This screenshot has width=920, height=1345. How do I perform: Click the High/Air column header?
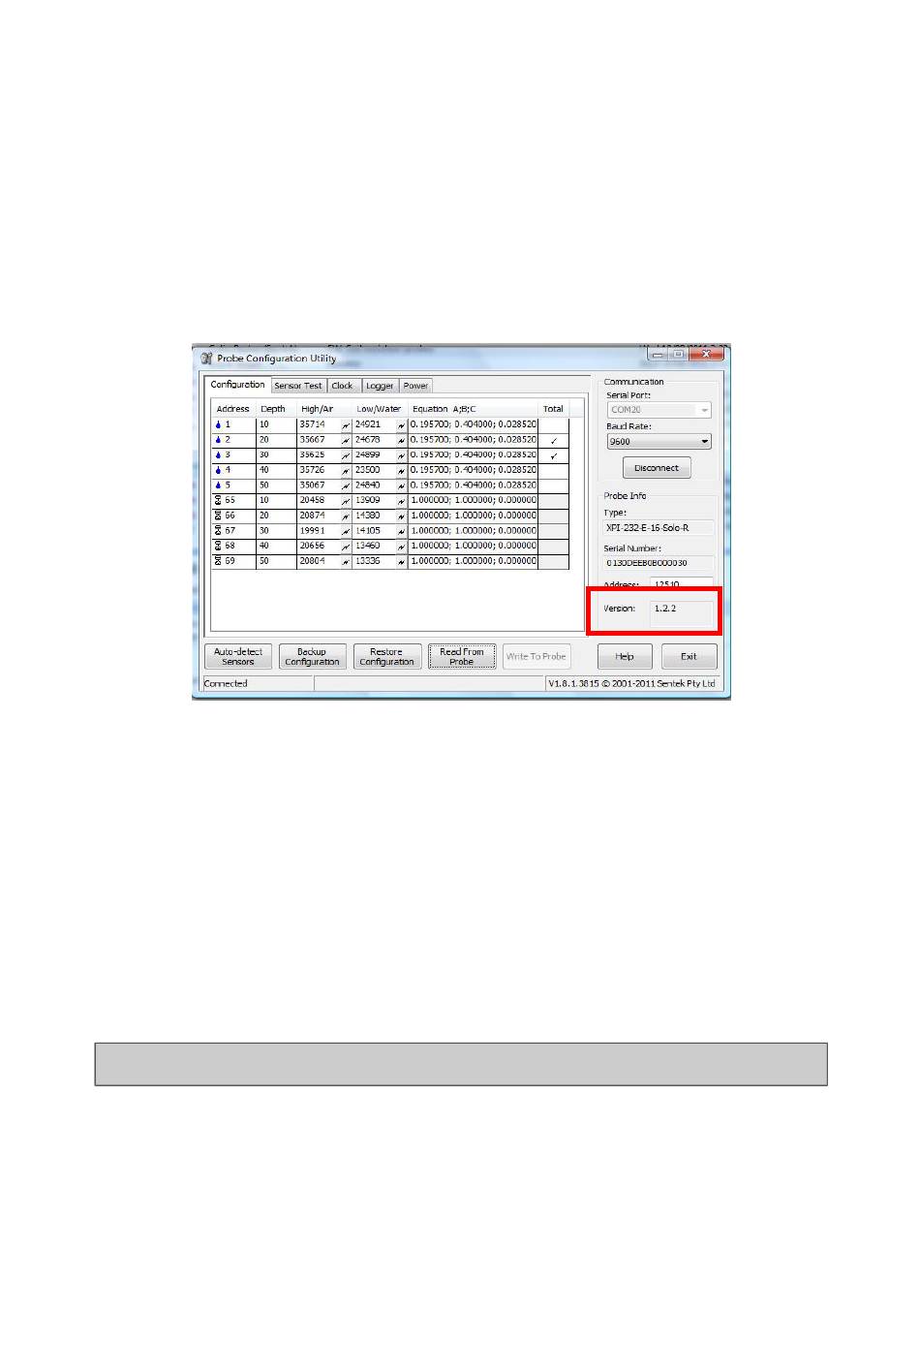tap(323, 409)
